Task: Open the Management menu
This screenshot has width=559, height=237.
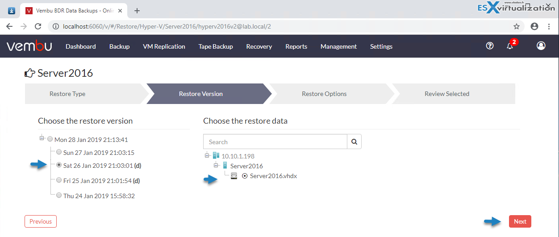Action: click(x=338, y=46)
